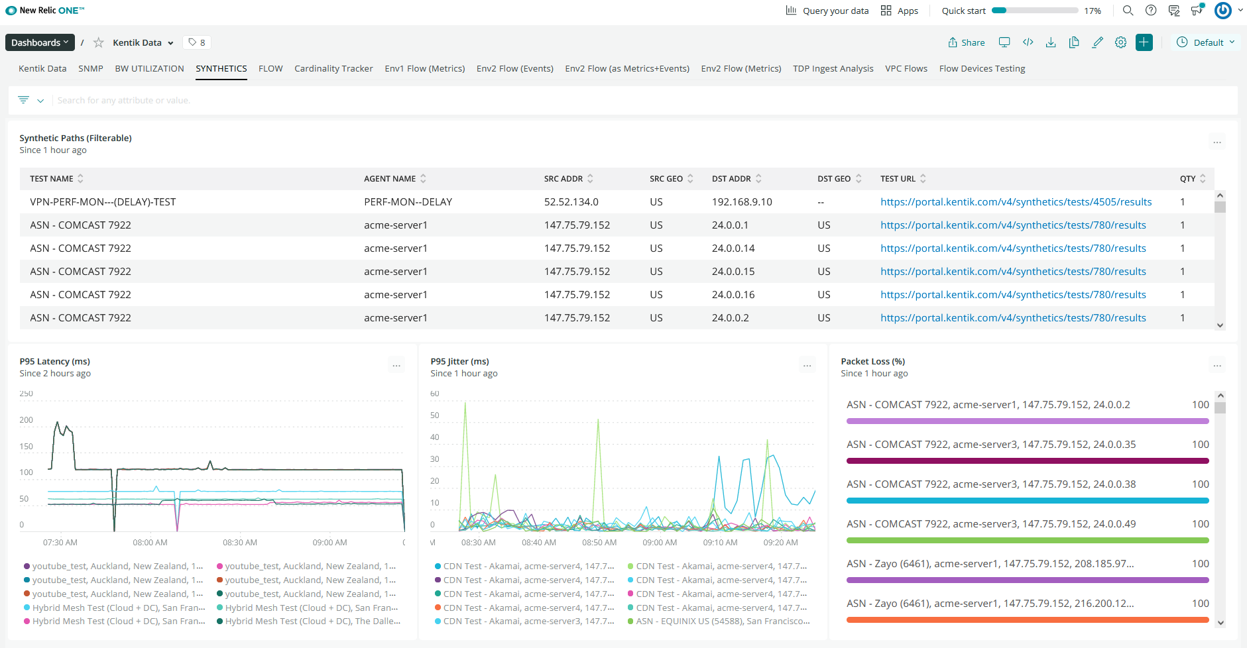
Task: Click the filter lines icon in the filter bar
Action: (24, 100)
